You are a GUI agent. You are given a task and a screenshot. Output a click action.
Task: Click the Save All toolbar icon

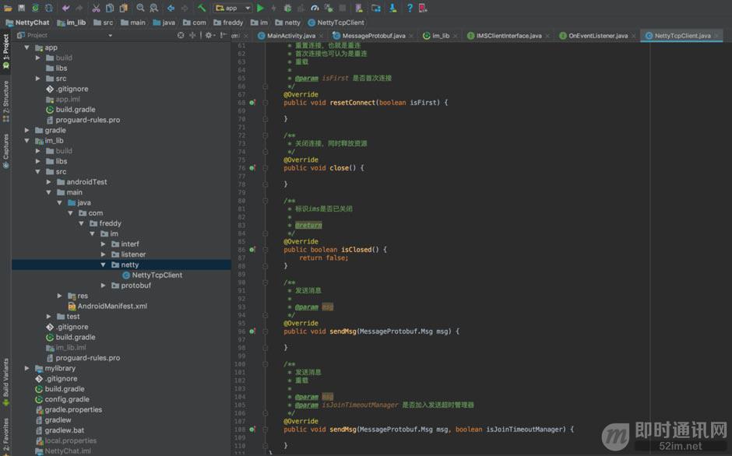(x=22, y=8)
